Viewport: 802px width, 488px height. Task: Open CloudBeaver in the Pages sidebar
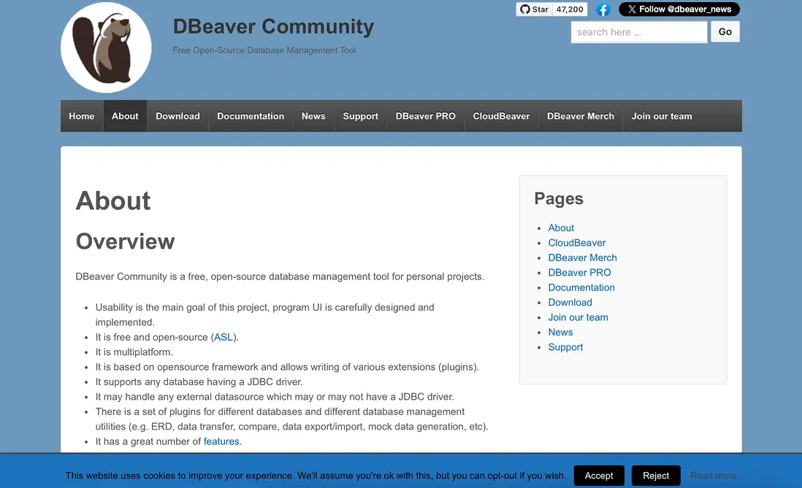[577, 243]
